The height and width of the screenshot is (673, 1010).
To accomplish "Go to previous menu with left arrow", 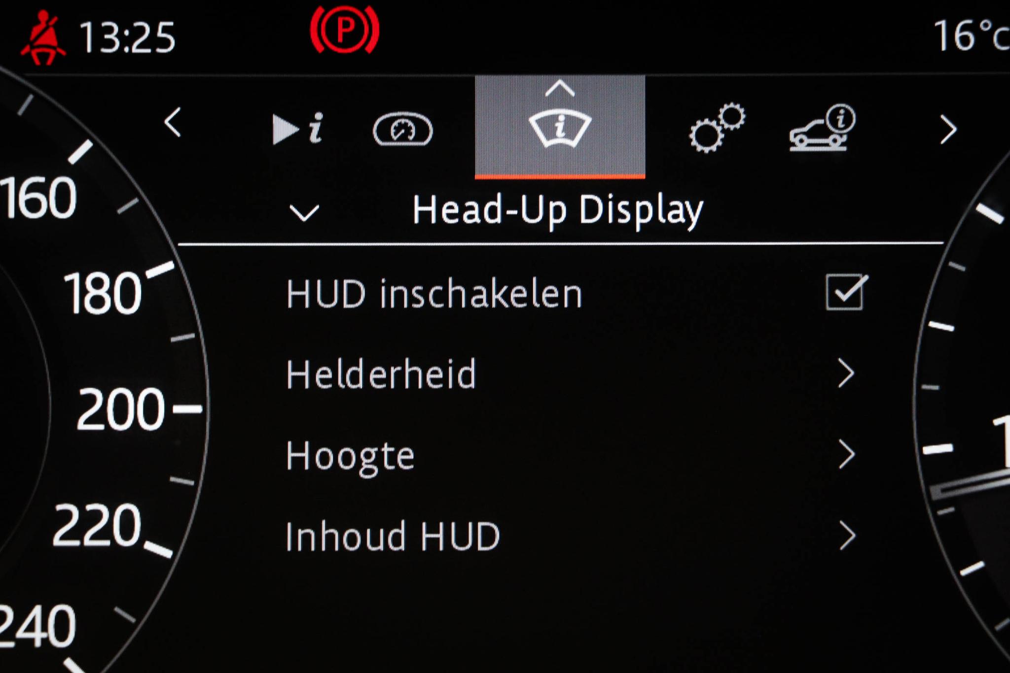I will click(173, 122).
